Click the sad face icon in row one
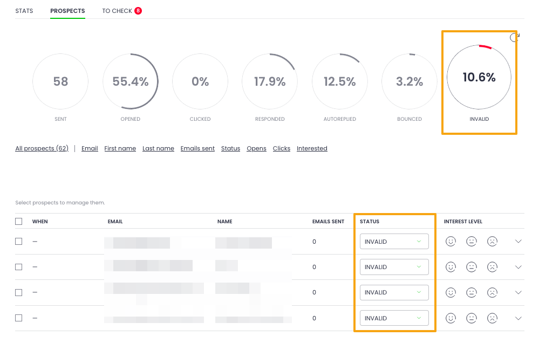The width and height of the screenshot is (539, 343). pos(492,241)
